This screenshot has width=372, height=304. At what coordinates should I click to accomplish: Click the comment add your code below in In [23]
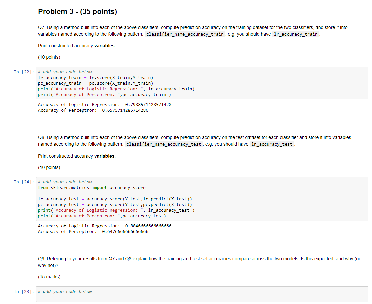(x=65, y=291)
